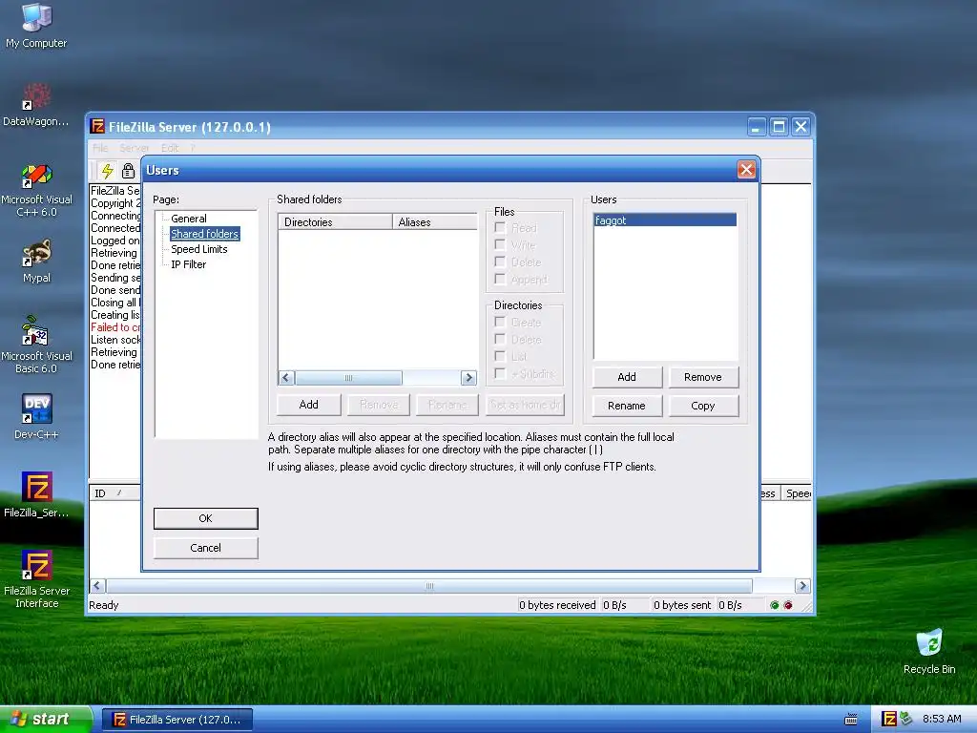The height and width of the screenshot is (733, 977).
Task: Select the IP Filter page
Action: [x=189, y=264]
